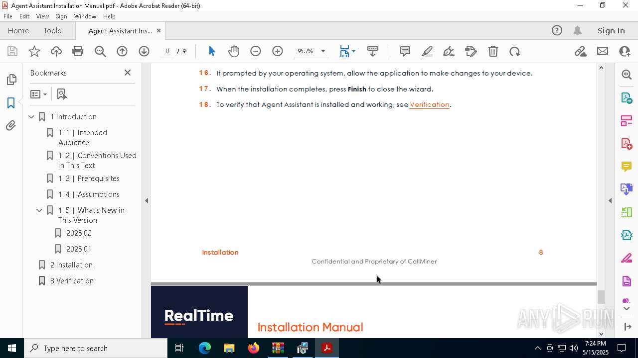Open the Fill & Sign pink pen tool

pyautogui.click(x=627, y=259)
